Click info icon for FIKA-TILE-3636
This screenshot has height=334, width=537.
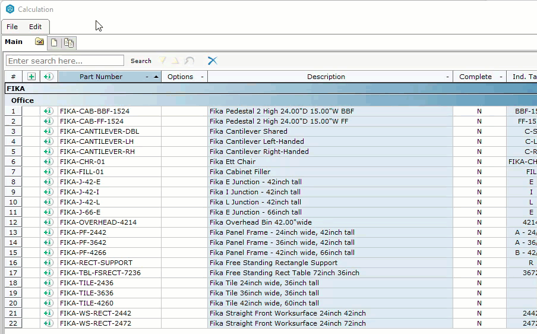tap(49, 293)
